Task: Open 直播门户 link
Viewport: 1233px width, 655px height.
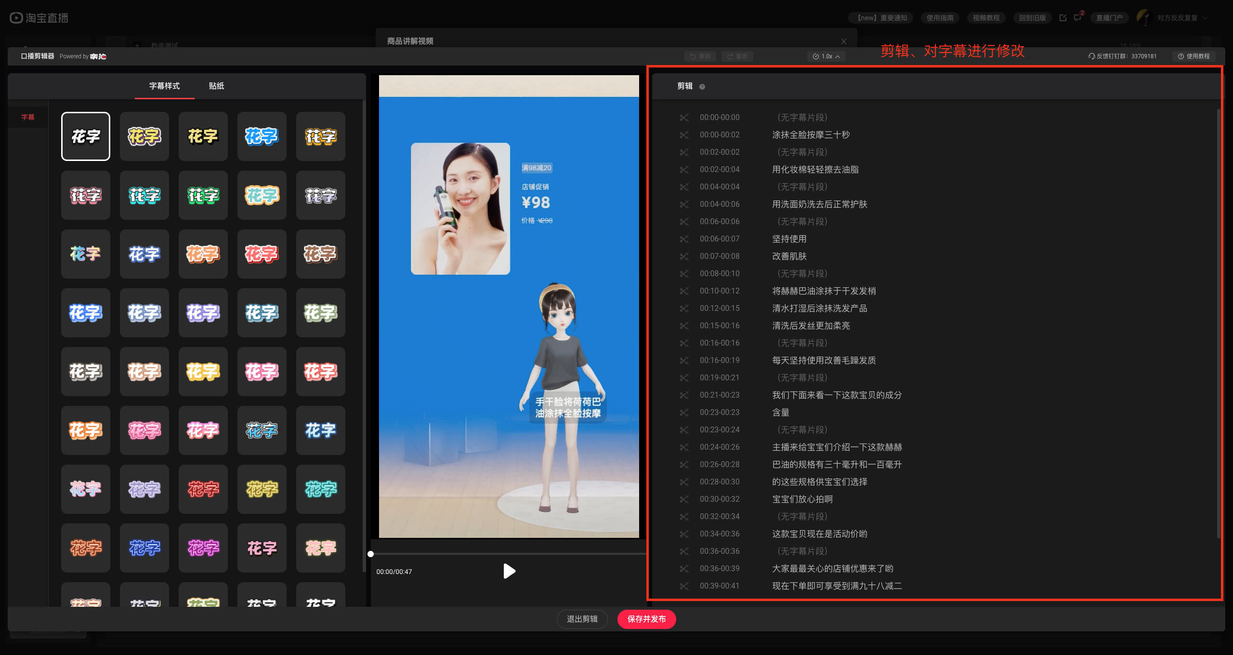Action: click(x=1109, y=18)
